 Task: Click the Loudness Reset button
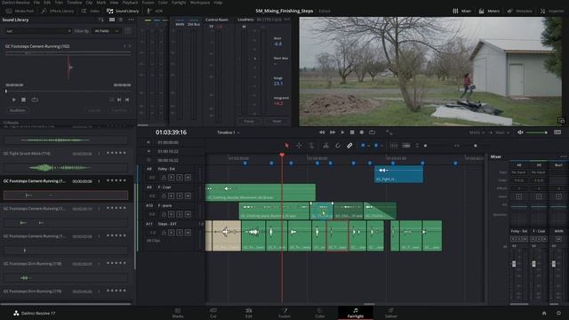coord(276,121)
